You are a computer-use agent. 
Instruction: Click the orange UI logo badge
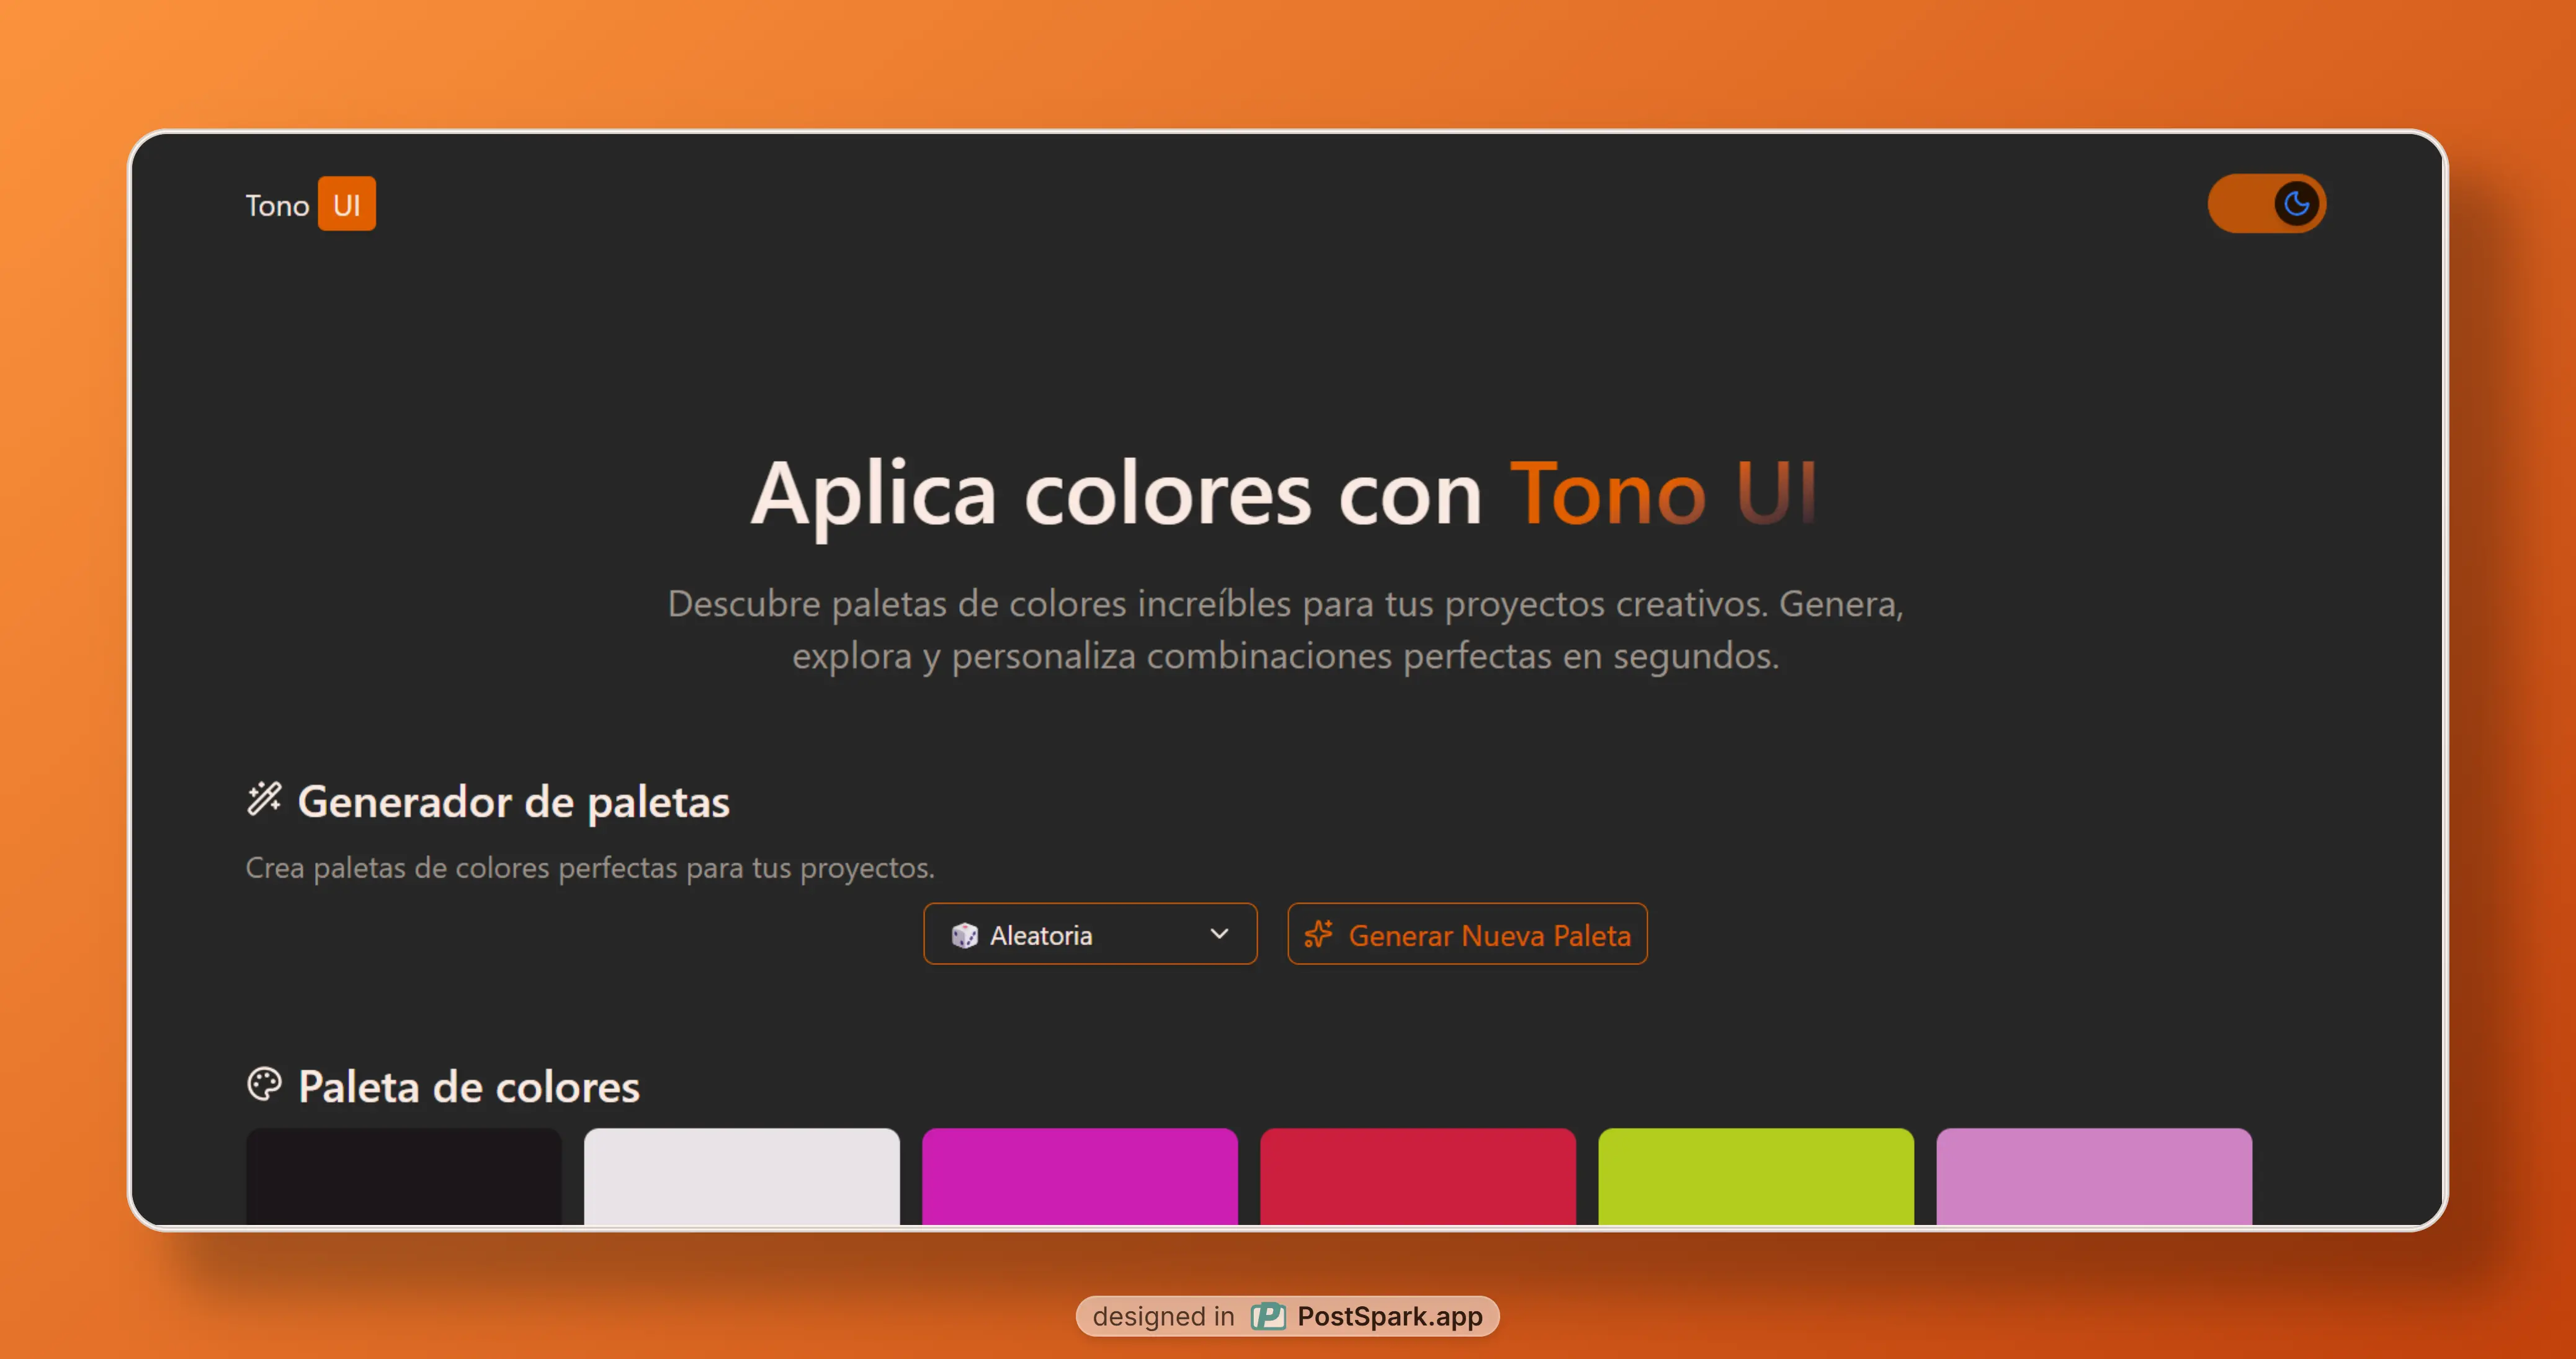point(346,204)
